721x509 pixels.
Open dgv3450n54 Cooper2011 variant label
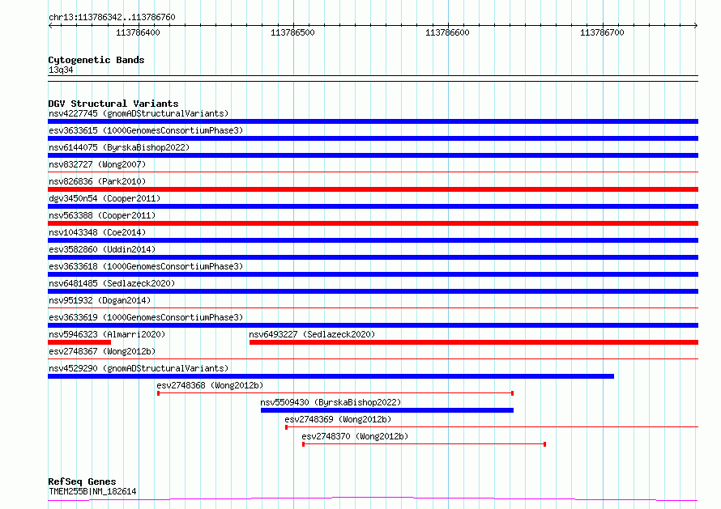(105, 198)
